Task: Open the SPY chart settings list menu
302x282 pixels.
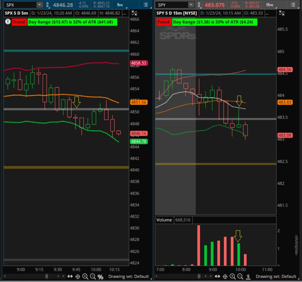Action: coord(293,5)
